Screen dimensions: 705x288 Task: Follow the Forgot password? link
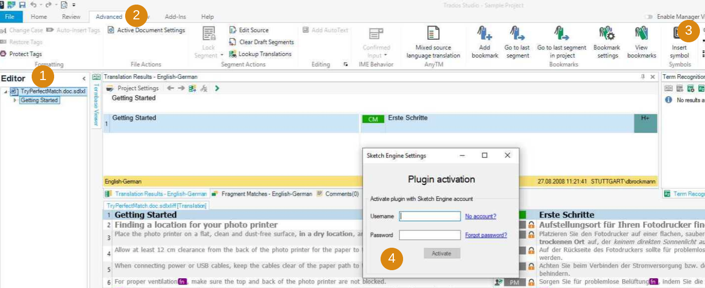486,235
